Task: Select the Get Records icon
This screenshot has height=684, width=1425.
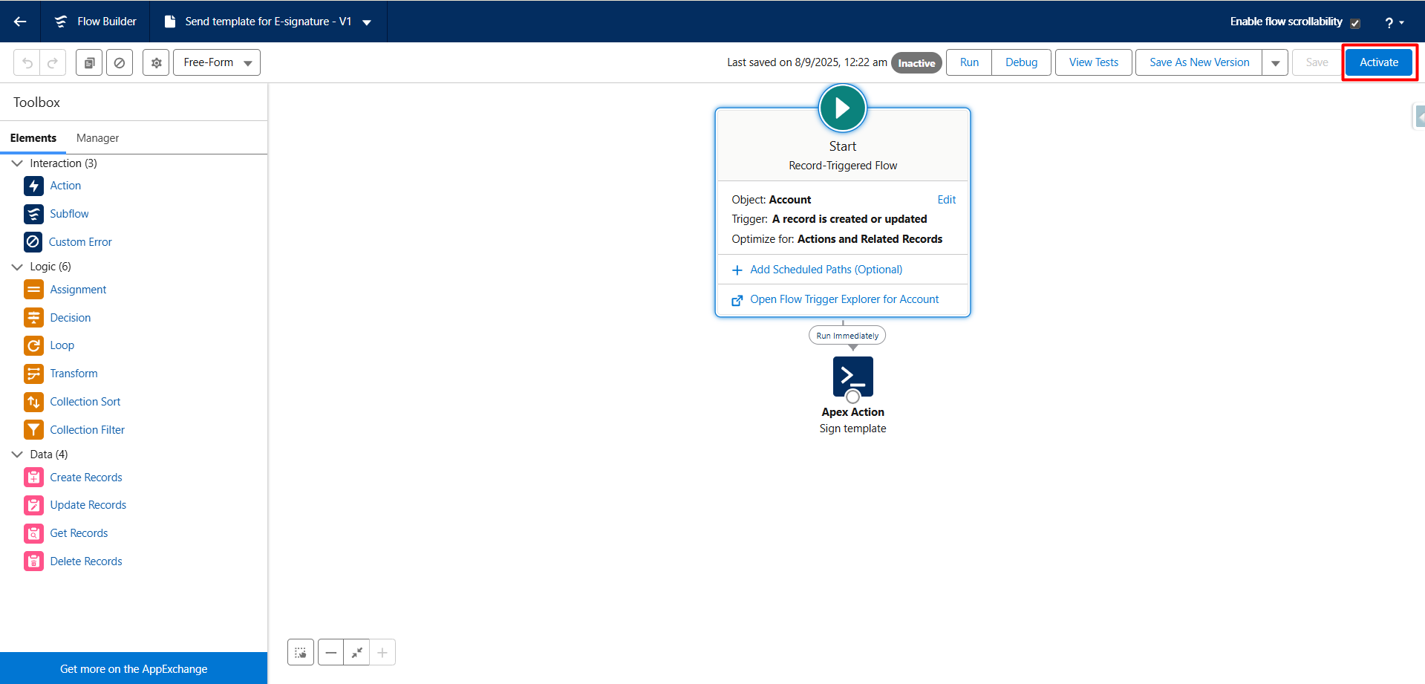Action: [x=33, y=533]
